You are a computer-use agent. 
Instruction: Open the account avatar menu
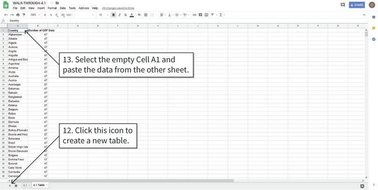(372, 5)
